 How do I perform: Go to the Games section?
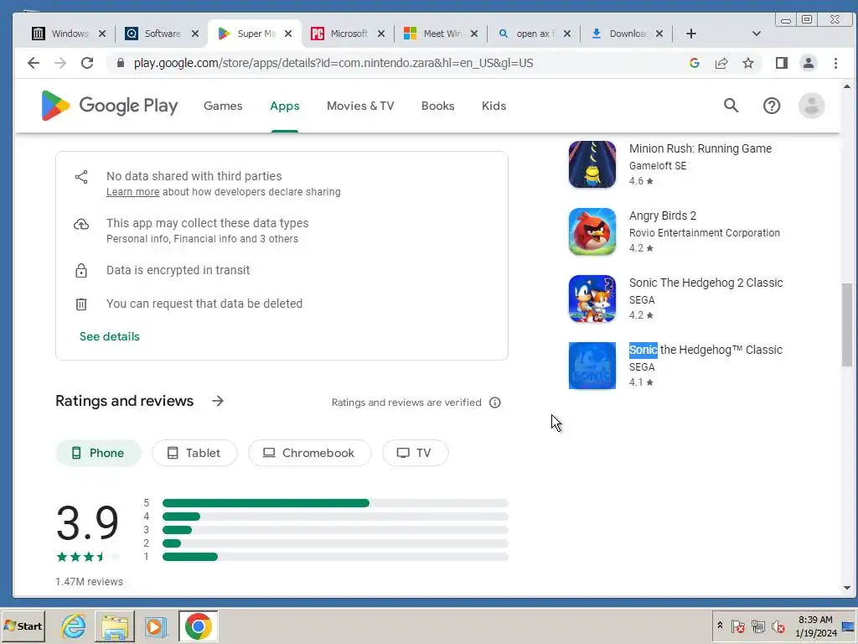[x=223, y=106]
